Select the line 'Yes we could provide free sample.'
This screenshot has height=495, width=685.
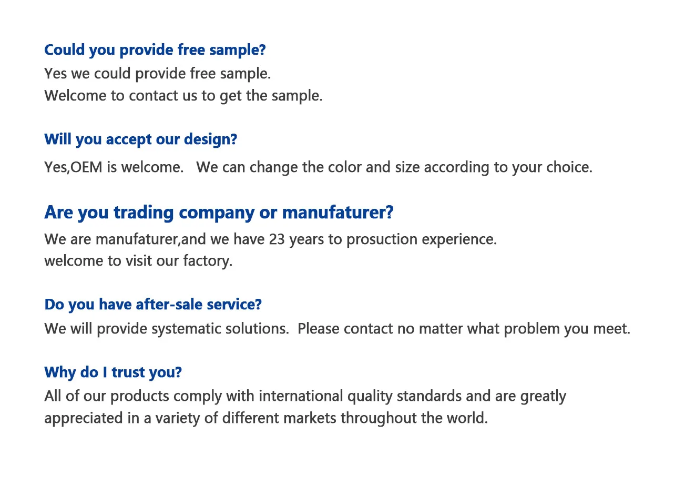click(158, 74)
